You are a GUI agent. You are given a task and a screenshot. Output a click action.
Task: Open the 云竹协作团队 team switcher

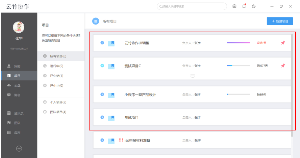(x=19, y=49)
